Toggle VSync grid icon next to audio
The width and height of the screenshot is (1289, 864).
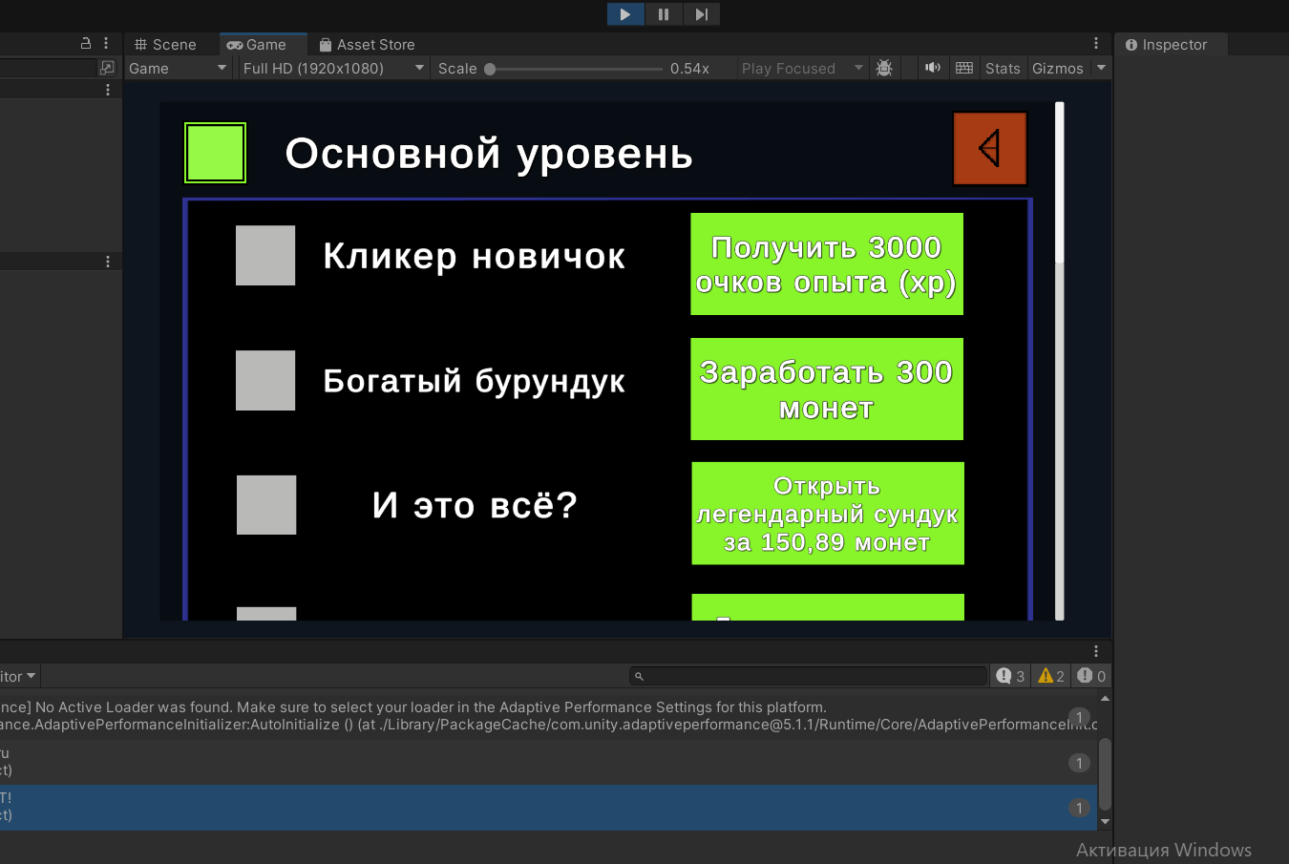pyautogui.click(x=964, y=68)
